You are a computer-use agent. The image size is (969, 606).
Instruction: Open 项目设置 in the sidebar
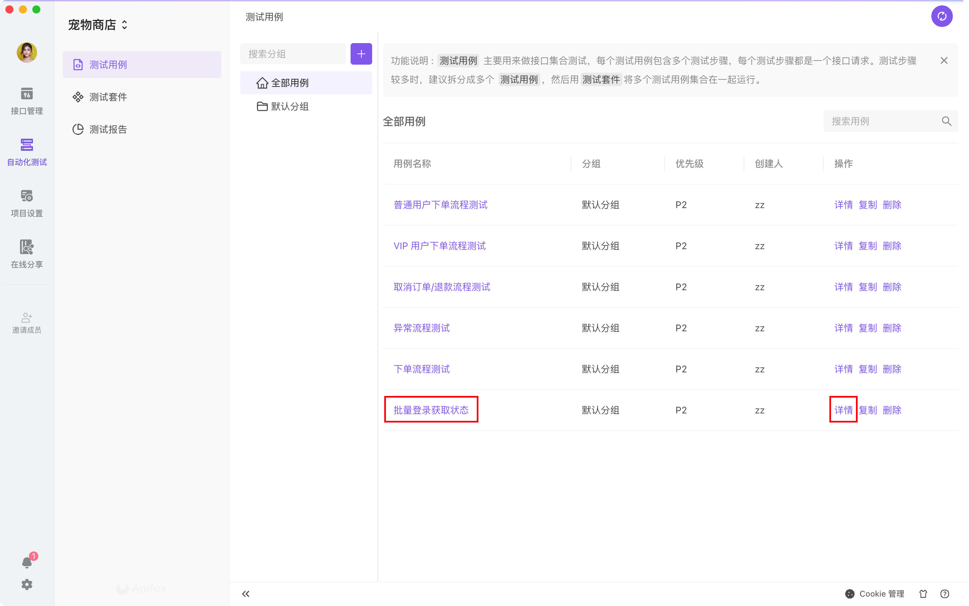[27, 203]
